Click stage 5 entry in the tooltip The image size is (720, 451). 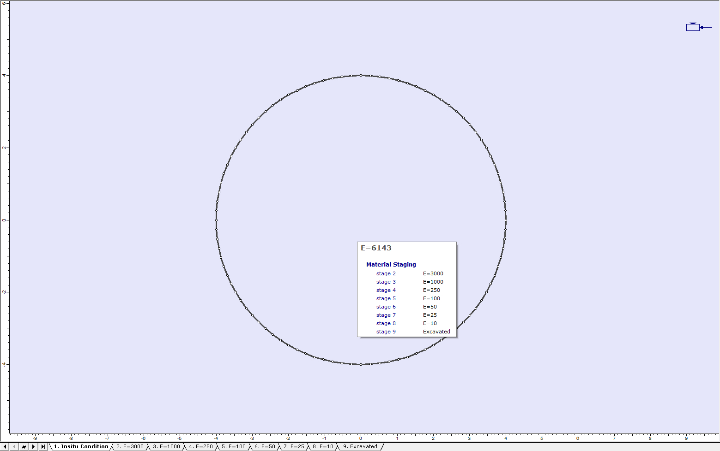(x=386, y=298)
